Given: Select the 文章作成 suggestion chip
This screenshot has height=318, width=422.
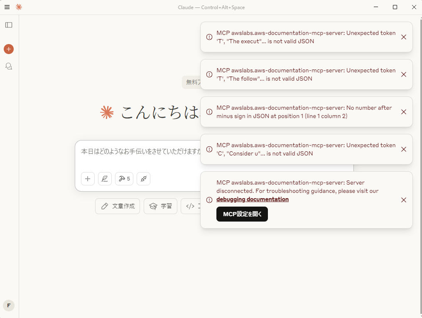Looking at the screenshot, I should pos(118,206).
